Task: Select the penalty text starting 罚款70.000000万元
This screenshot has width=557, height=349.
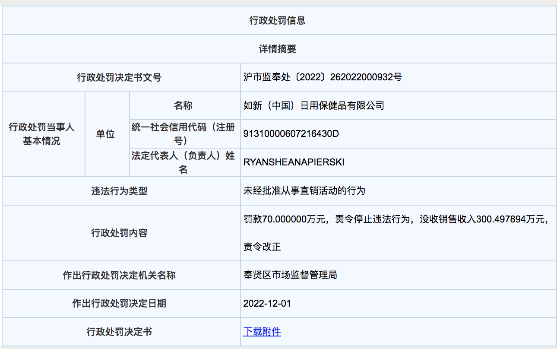Action: tap(396, 219)
